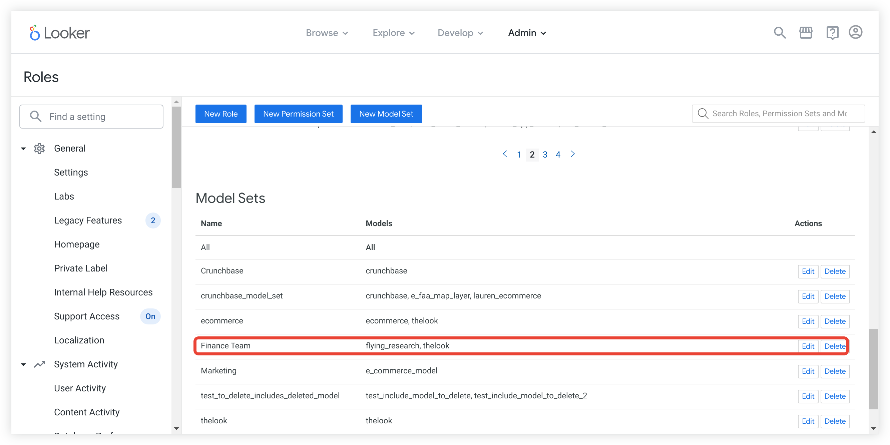Navigate to page 3 of roles

pyautogui.click(x=544, y=154)
